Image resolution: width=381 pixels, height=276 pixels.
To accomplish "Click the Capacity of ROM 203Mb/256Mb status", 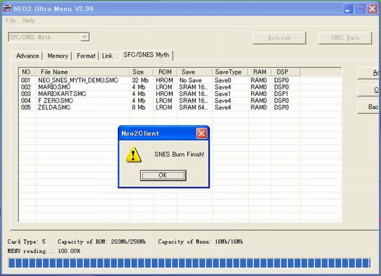I will pos(102,242).
